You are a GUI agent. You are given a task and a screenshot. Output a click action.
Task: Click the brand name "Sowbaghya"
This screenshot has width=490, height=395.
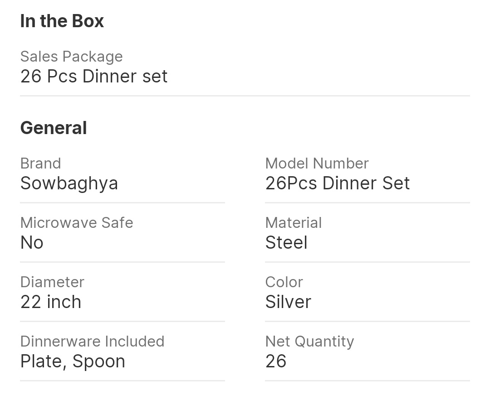(69, 183)
